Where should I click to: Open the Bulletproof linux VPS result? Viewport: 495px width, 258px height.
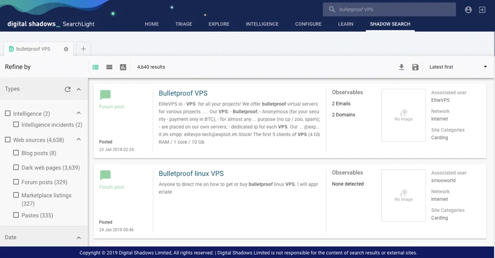coord(191,174)
